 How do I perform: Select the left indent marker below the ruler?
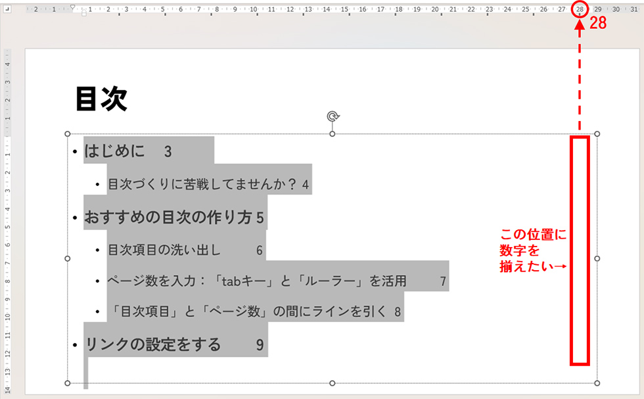tap(84, 14)
